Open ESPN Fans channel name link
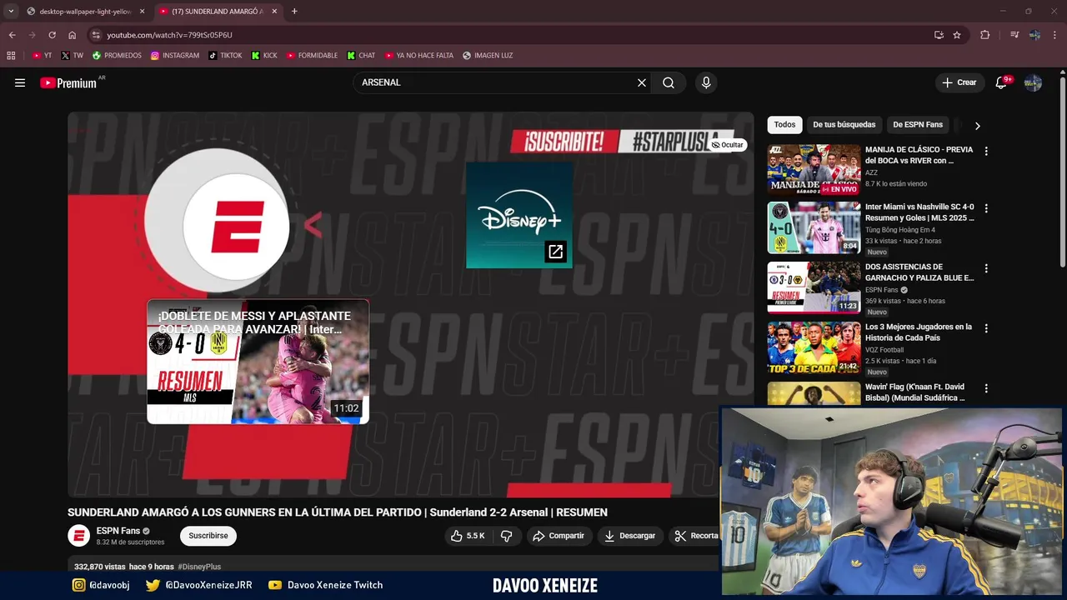This screenshot has width=1067, height=600. pyautogui.click(x=118, y=531)
